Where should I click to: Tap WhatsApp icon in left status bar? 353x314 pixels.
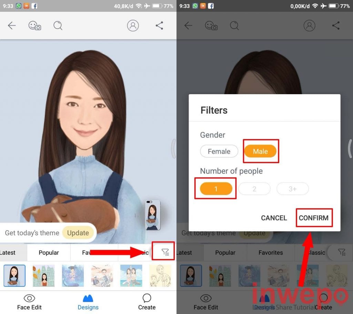point(19,6)
